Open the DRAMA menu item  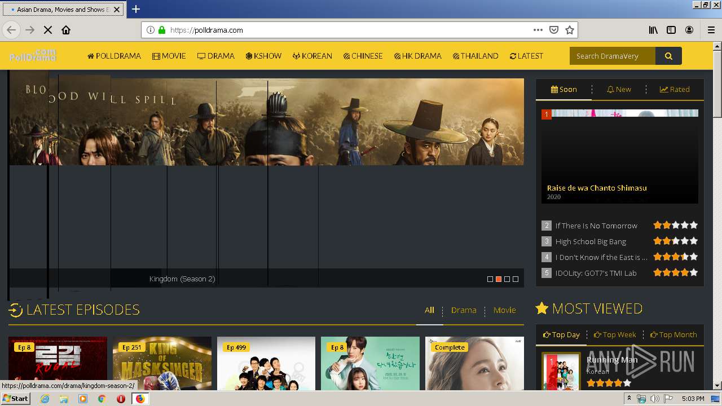[216, 56]
